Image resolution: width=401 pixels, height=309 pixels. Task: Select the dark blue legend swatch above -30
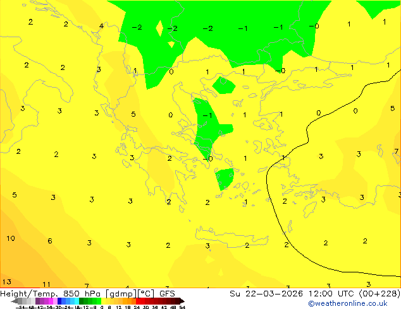click(59, 301)
